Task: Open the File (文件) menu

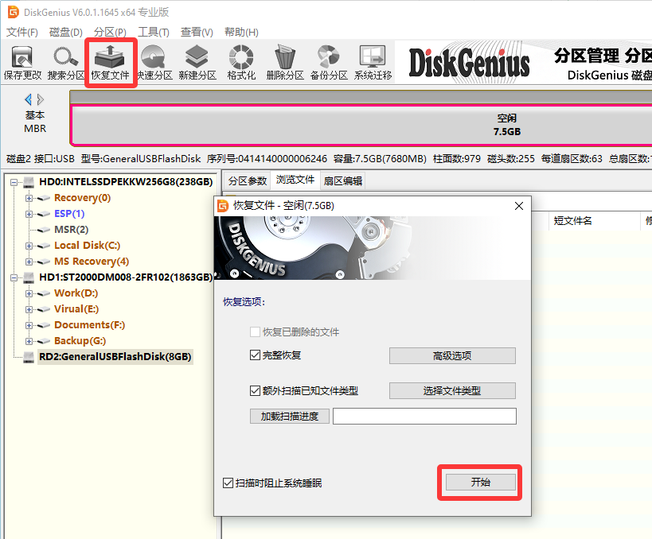Action: [x=22, y=32]
